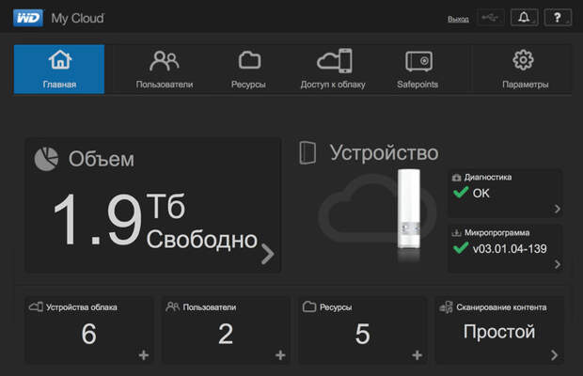Image resolution: width=583 pixels, height=376 pixels.
Task: Open the USB devices icon in header
Action: pyautogui.click(x=491, y=18)
